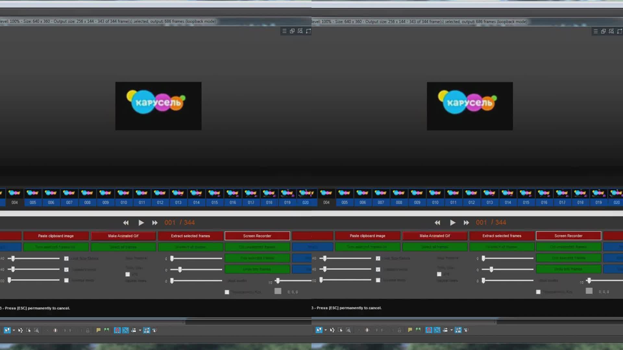The image size is (623, 350).
Task: Click left preview copy-windows icon
Action: 292,31
